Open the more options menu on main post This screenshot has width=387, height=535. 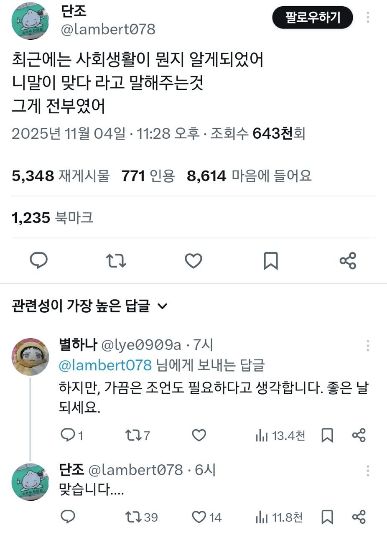coord(368,18)
